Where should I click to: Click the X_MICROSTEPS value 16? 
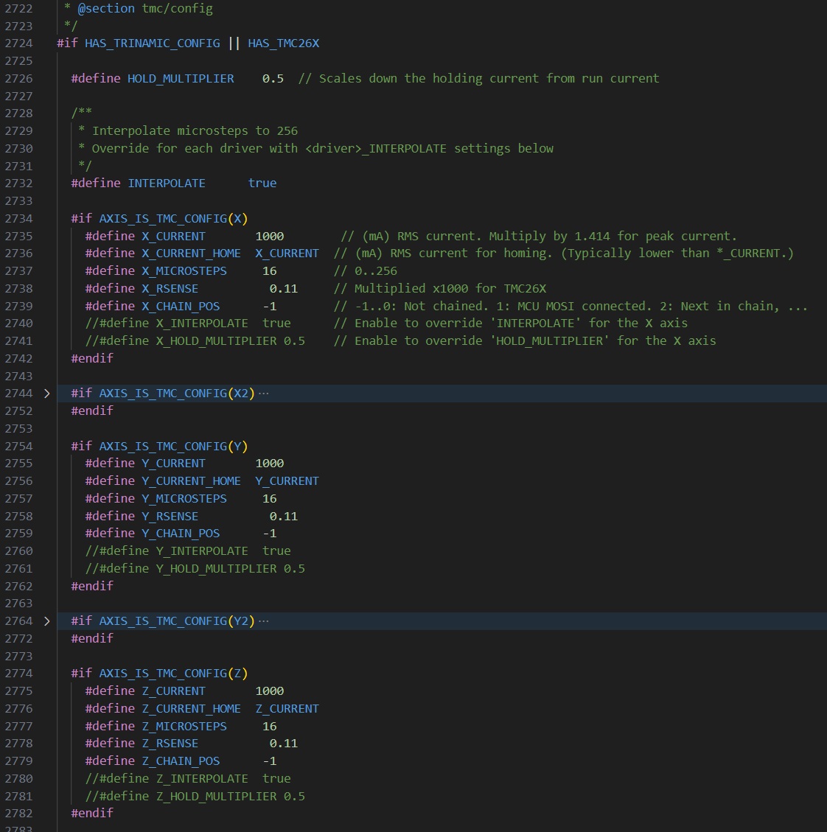coord(270,271)
